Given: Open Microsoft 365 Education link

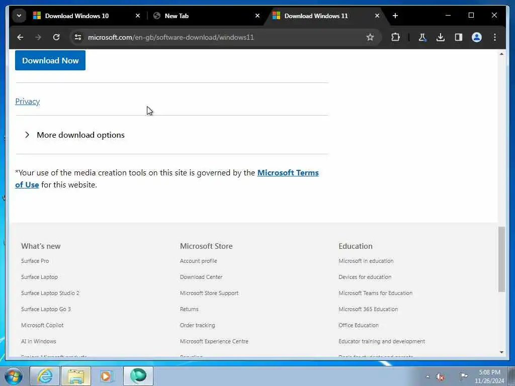Looking at the screenshot, I should [x=368, y=309].
